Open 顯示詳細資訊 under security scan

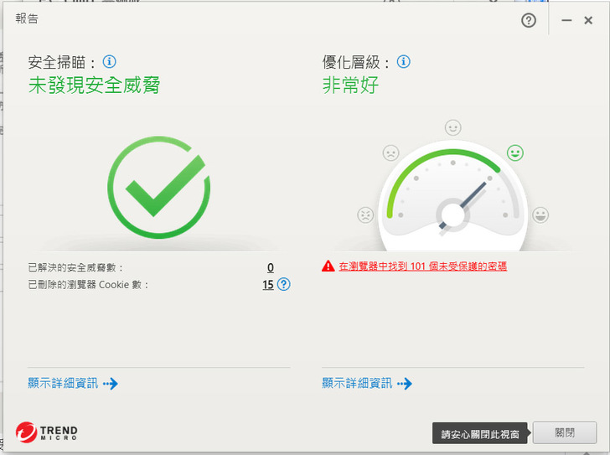tap(73, 384)
